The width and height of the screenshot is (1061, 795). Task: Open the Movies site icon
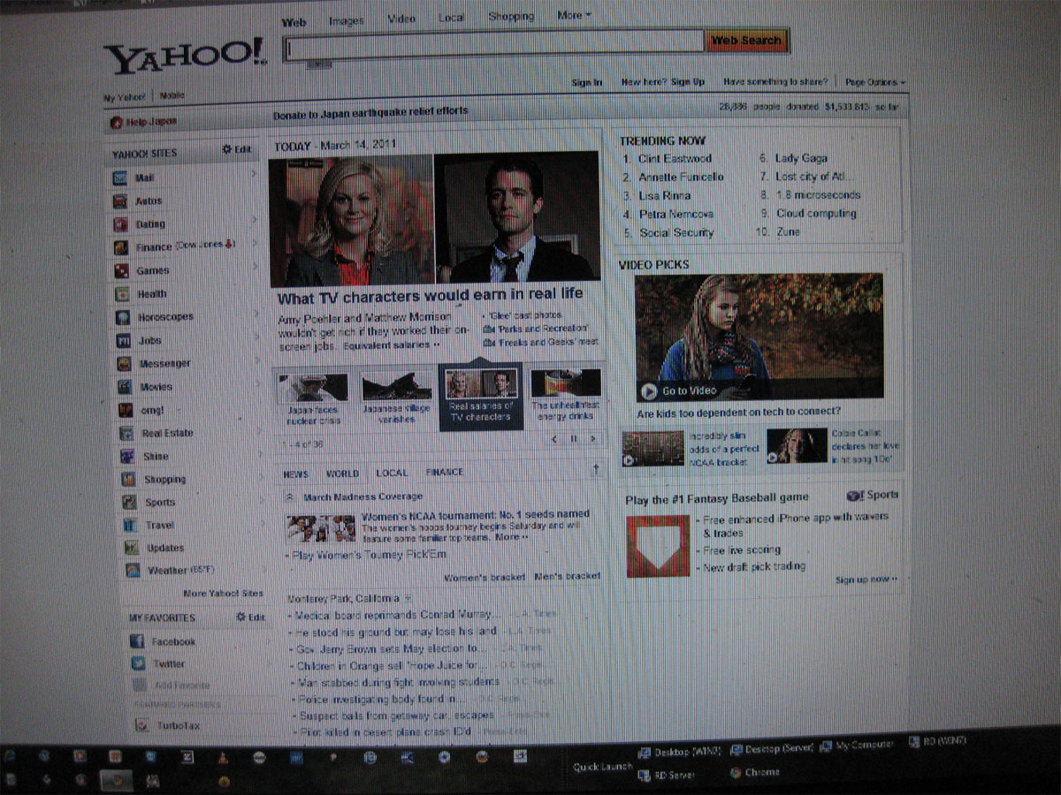coord(126,387)
